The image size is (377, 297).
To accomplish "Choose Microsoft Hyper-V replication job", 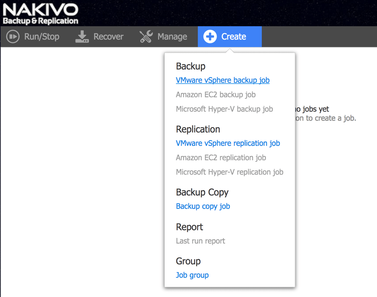I will coord(230,172).
